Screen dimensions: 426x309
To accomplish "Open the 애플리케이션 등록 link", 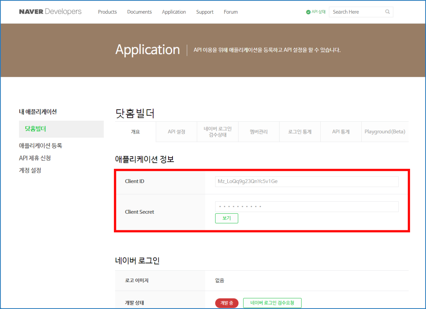I will click(40, 146).
